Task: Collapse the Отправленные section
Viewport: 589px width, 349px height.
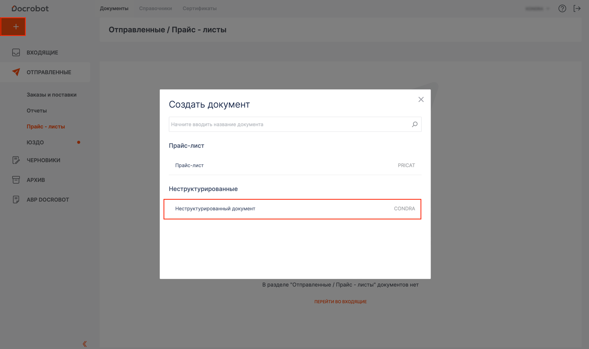Action: pyautogui.click(x=48, y=72)
